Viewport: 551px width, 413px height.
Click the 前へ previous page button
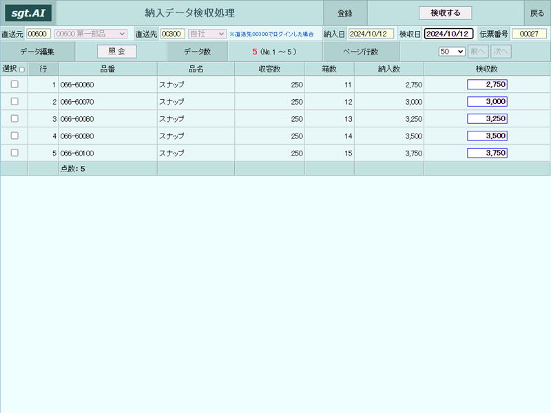coord(478,52)
